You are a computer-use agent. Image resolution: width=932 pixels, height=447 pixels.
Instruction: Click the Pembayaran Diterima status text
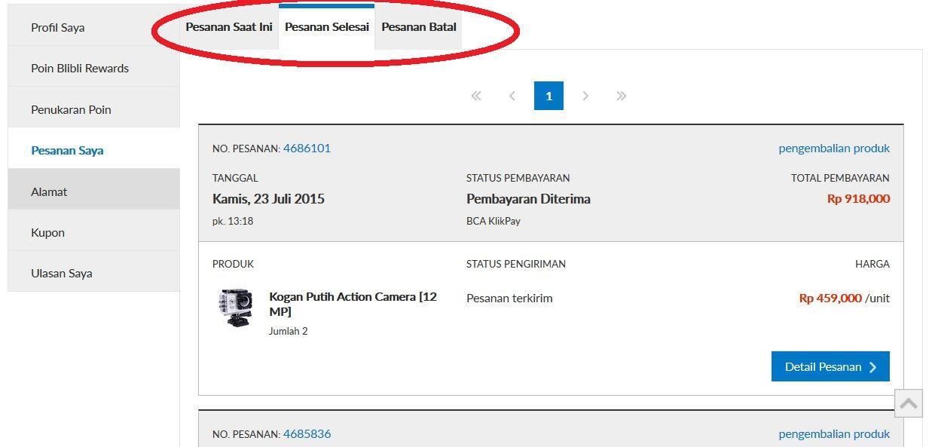(x=528, y=199)
